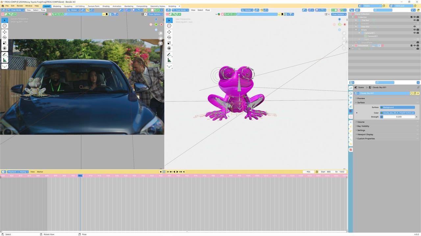Switch to the Shading workspace tab
The image size is (421, 236).
(106, 6)
